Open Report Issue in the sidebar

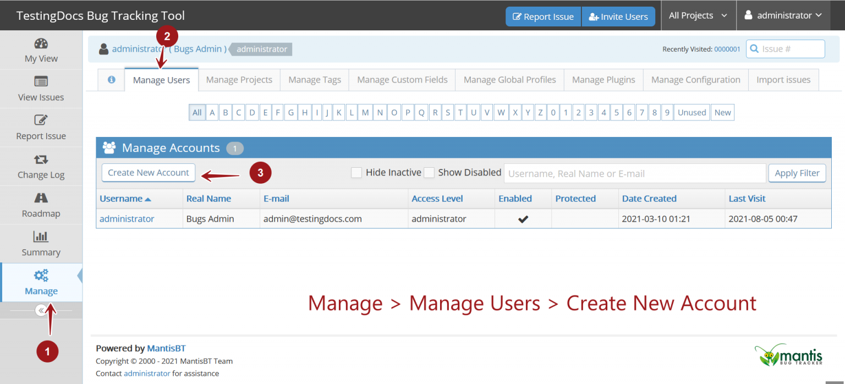(x=41, y=120)
